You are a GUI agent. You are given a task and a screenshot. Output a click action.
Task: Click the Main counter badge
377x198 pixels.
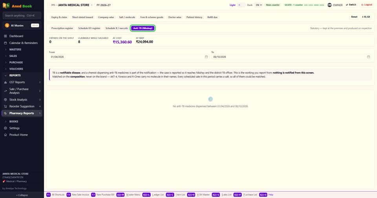pos(273,5)
